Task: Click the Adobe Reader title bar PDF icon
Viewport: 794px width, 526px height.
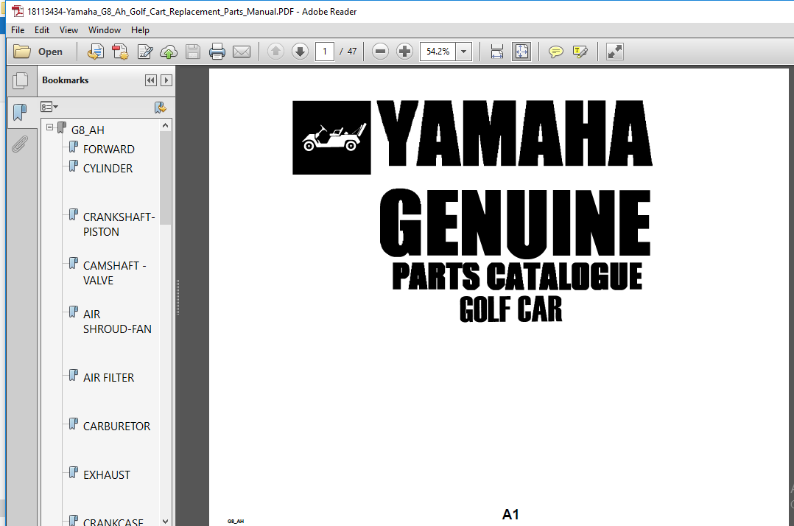Action: (18, 11)
